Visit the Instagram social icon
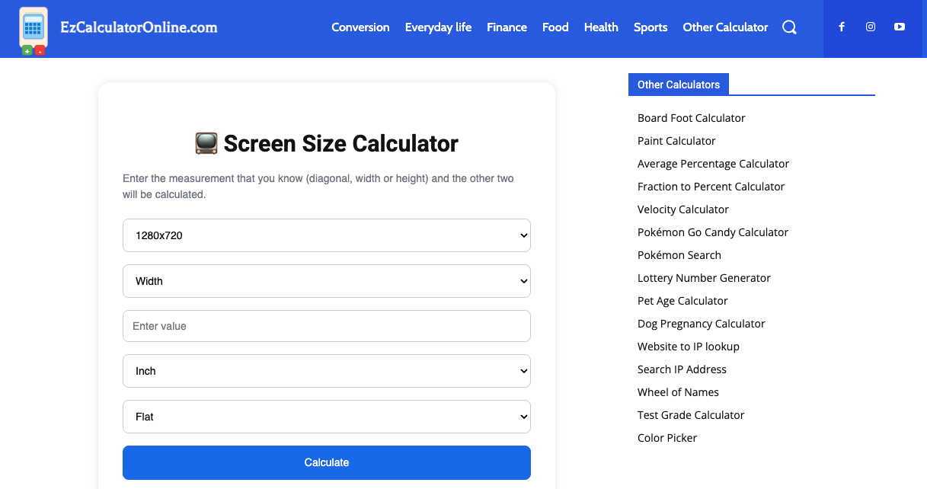This screenshot has height=489, width=927. coord(871,26)
